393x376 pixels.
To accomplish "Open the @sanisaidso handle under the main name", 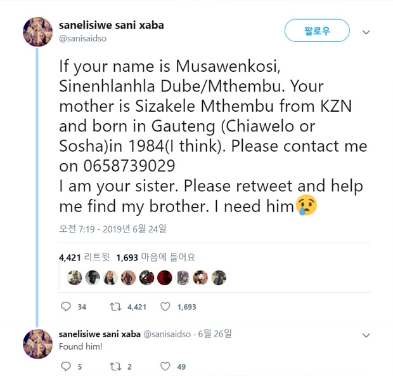I will point(82,39).
